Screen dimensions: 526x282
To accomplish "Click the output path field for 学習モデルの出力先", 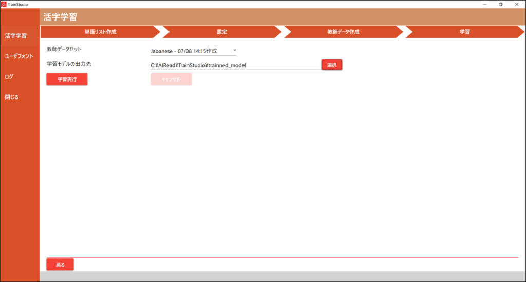I will [x=235, y=65].
